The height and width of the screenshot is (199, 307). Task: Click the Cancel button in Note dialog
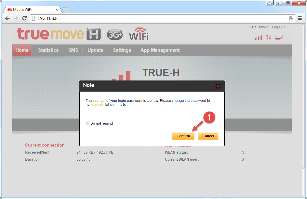(208, 136)
